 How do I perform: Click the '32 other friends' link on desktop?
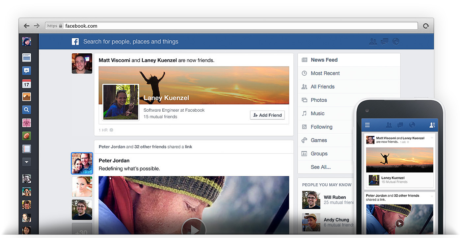coord(150,147)
